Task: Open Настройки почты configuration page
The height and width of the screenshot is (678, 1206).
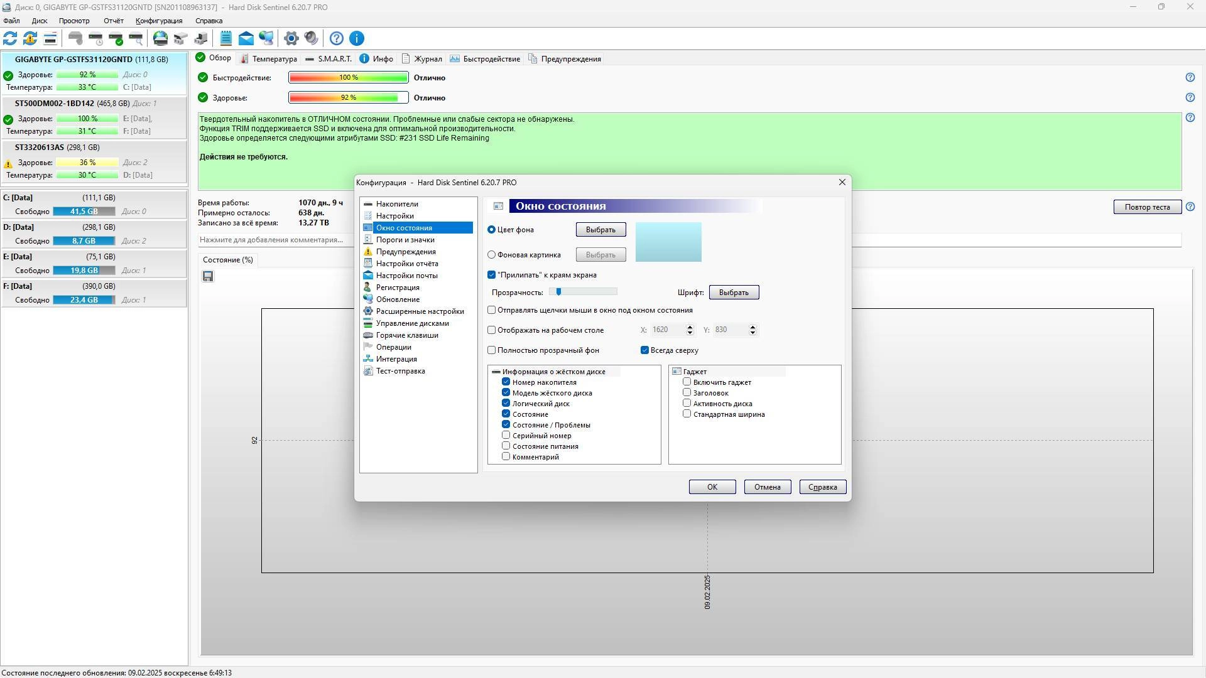Action: 406,276
